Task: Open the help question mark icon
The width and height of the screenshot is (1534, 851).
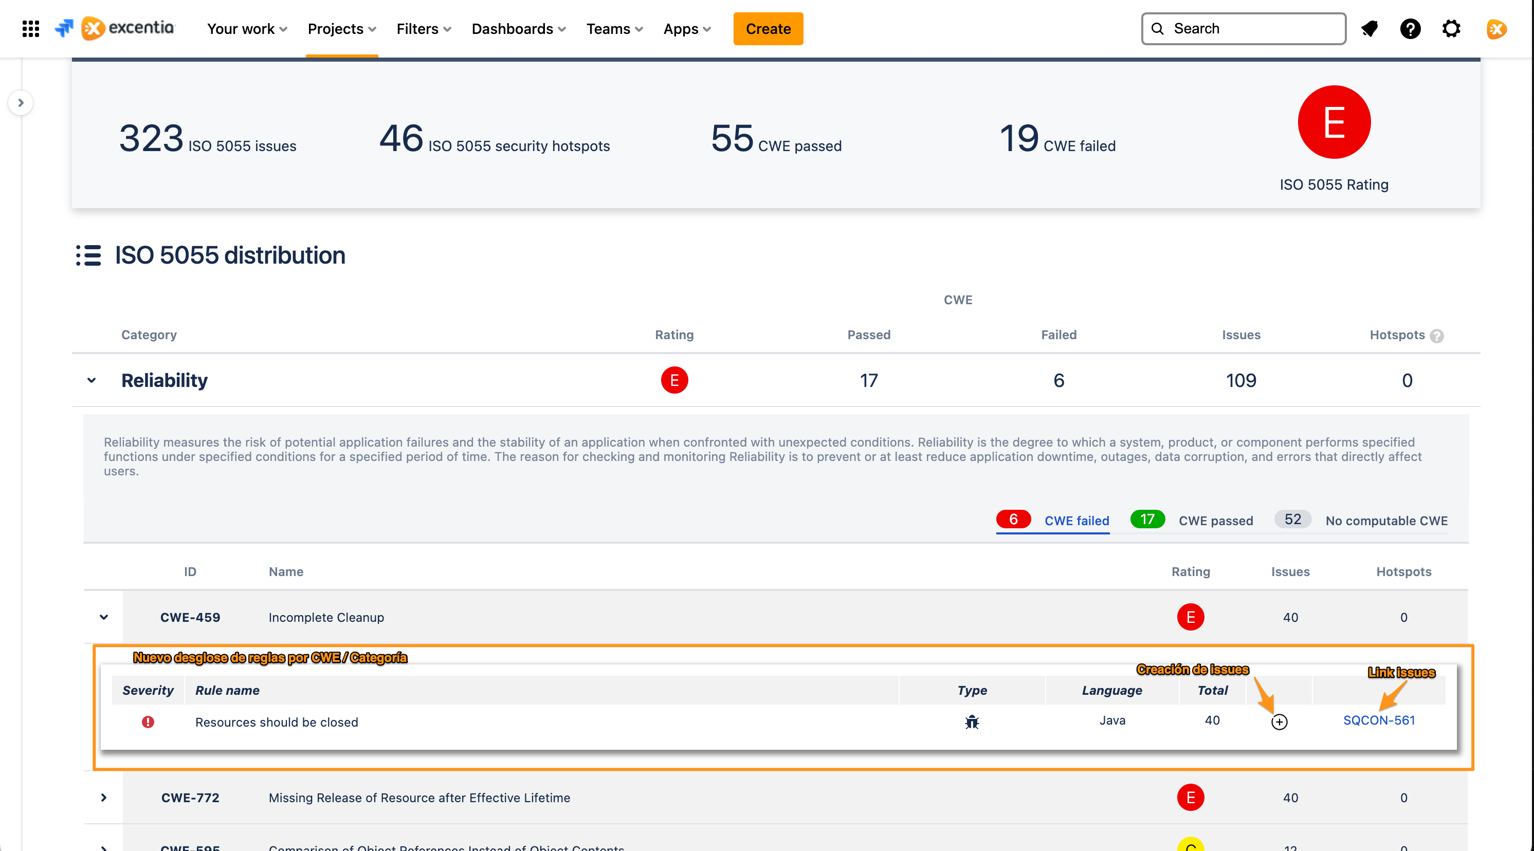Action: [x=1410, y=29]
